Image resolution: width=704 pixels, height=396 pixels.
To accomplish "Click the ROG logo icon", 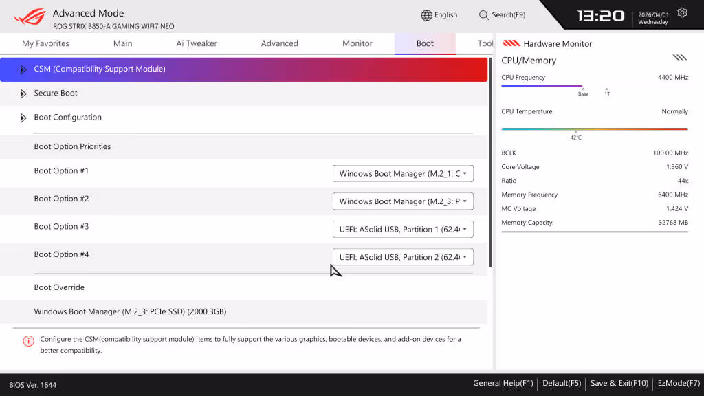I will pos(30,17).
